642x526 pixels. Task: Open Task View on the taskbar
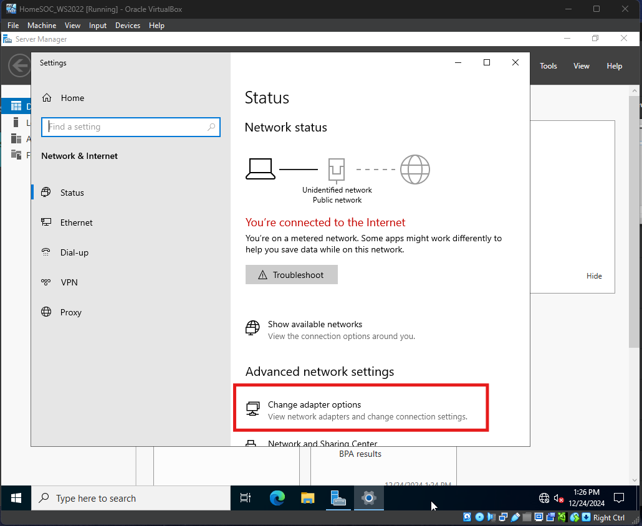[246, 498]
